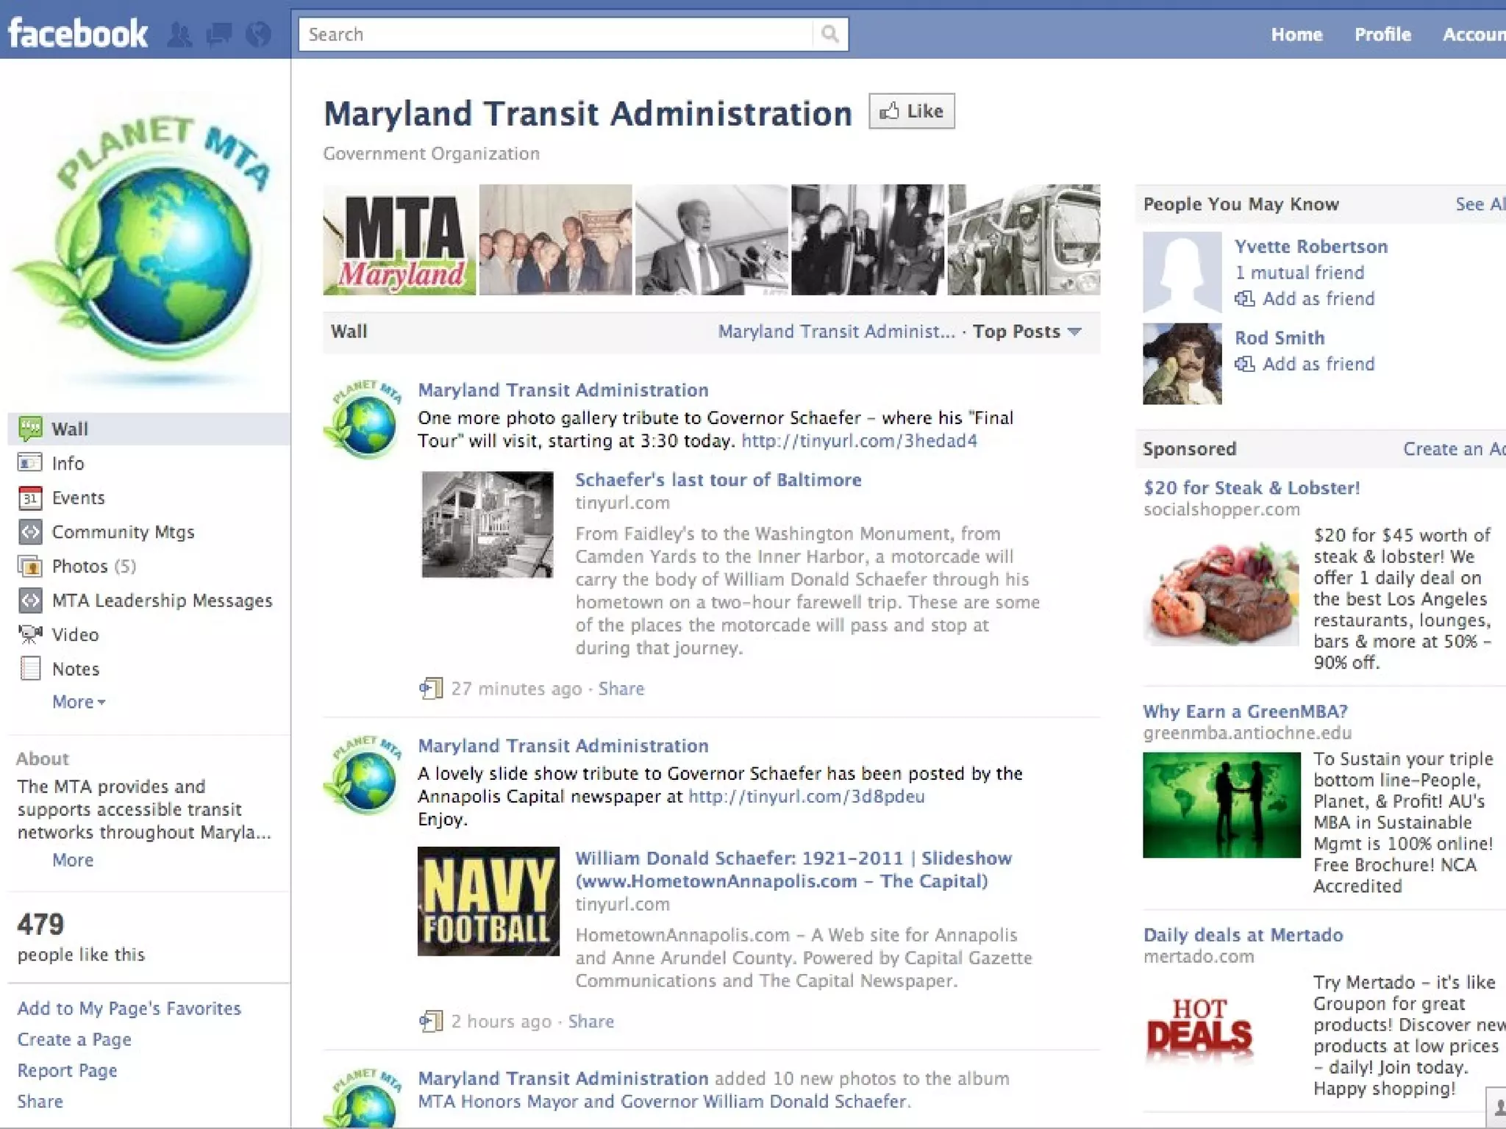Open the tinyurl.com/3hedad4 link
1506x1129 pixels.
point(859,441)
